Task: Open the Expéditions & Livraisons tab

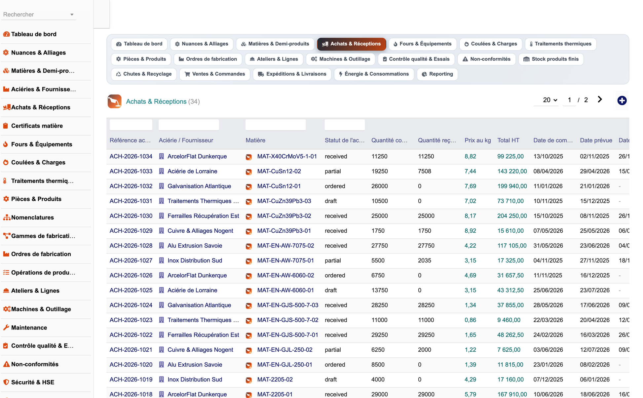Action: 292,74
